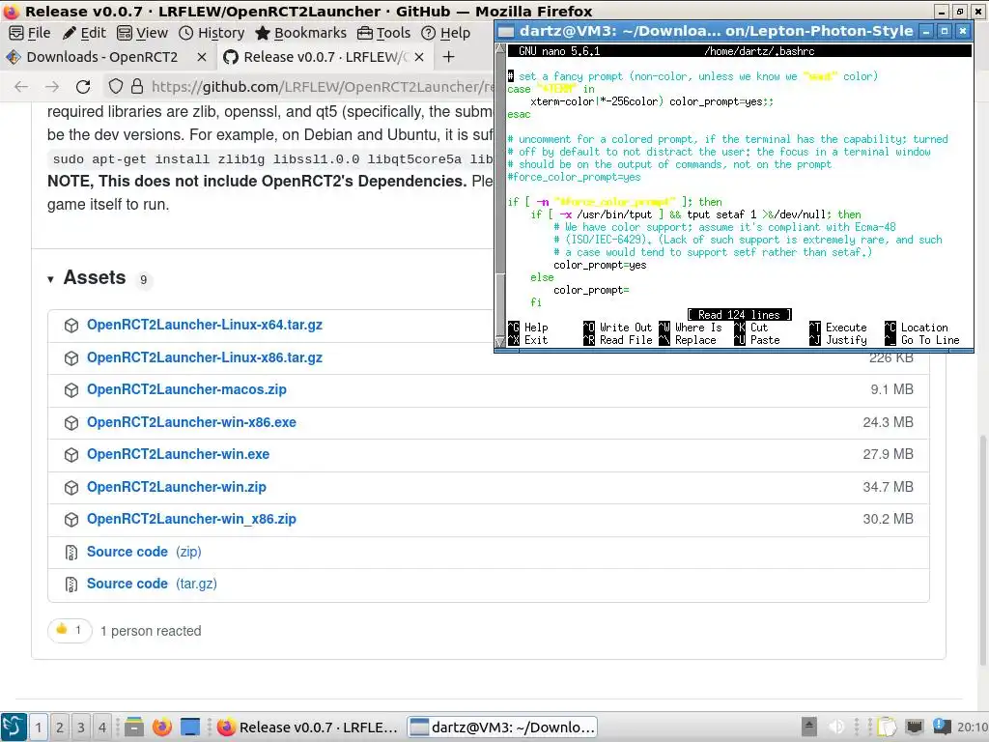The image size is (989, 742).
Task: Switch to workspace 2 in the pager
Action: click(59, 728)
